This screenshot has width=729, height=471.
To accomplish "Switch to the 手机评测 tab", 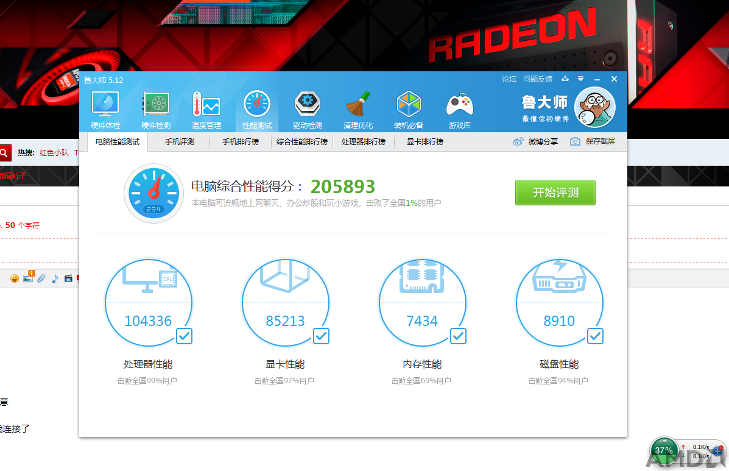I will tap(180, 142).
